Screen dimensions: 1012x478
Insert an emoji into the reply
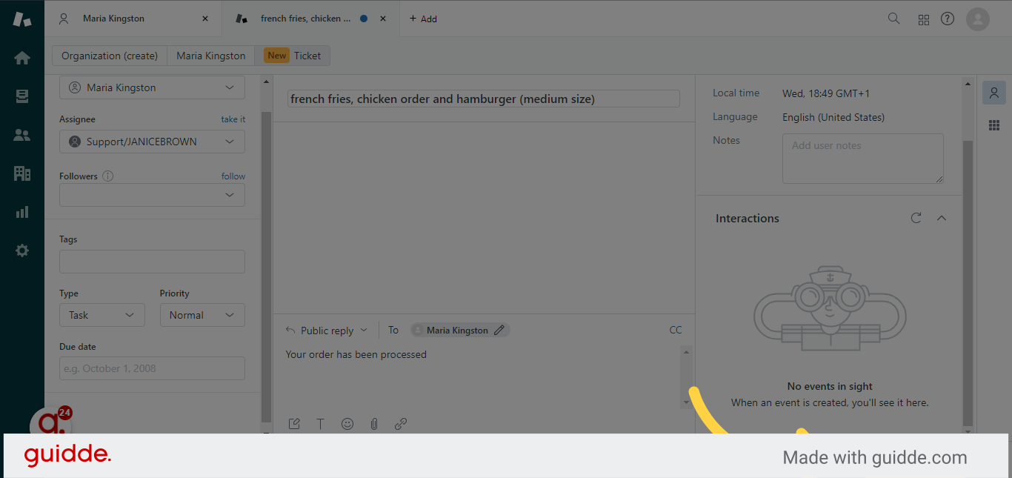[347, 423]
